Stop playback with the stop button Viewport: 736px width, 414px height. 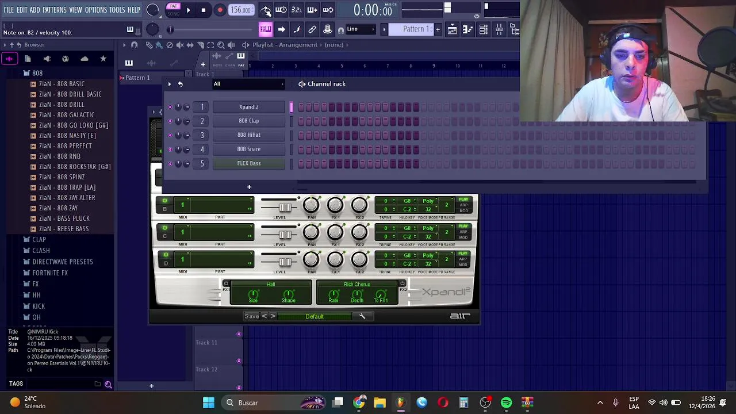(x=203, y=10)
